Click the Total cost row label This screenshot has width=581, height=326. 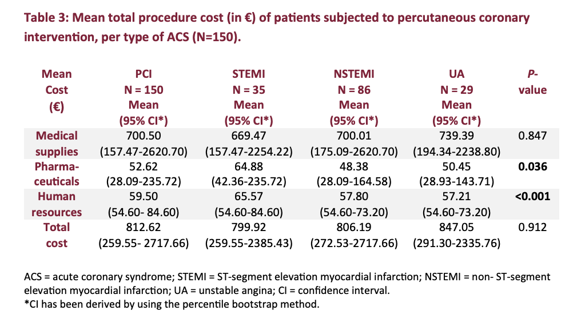57,235
